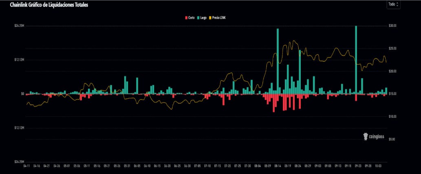Select the 07-30 date label
421x174 pixels.
click(248, 166)
